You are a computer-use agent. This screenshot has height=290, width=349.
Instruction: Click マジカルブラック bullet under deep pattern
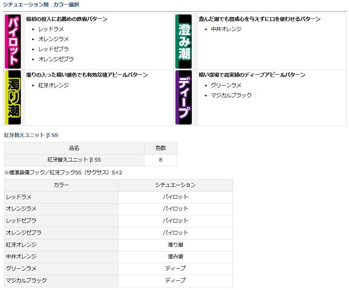231,95
